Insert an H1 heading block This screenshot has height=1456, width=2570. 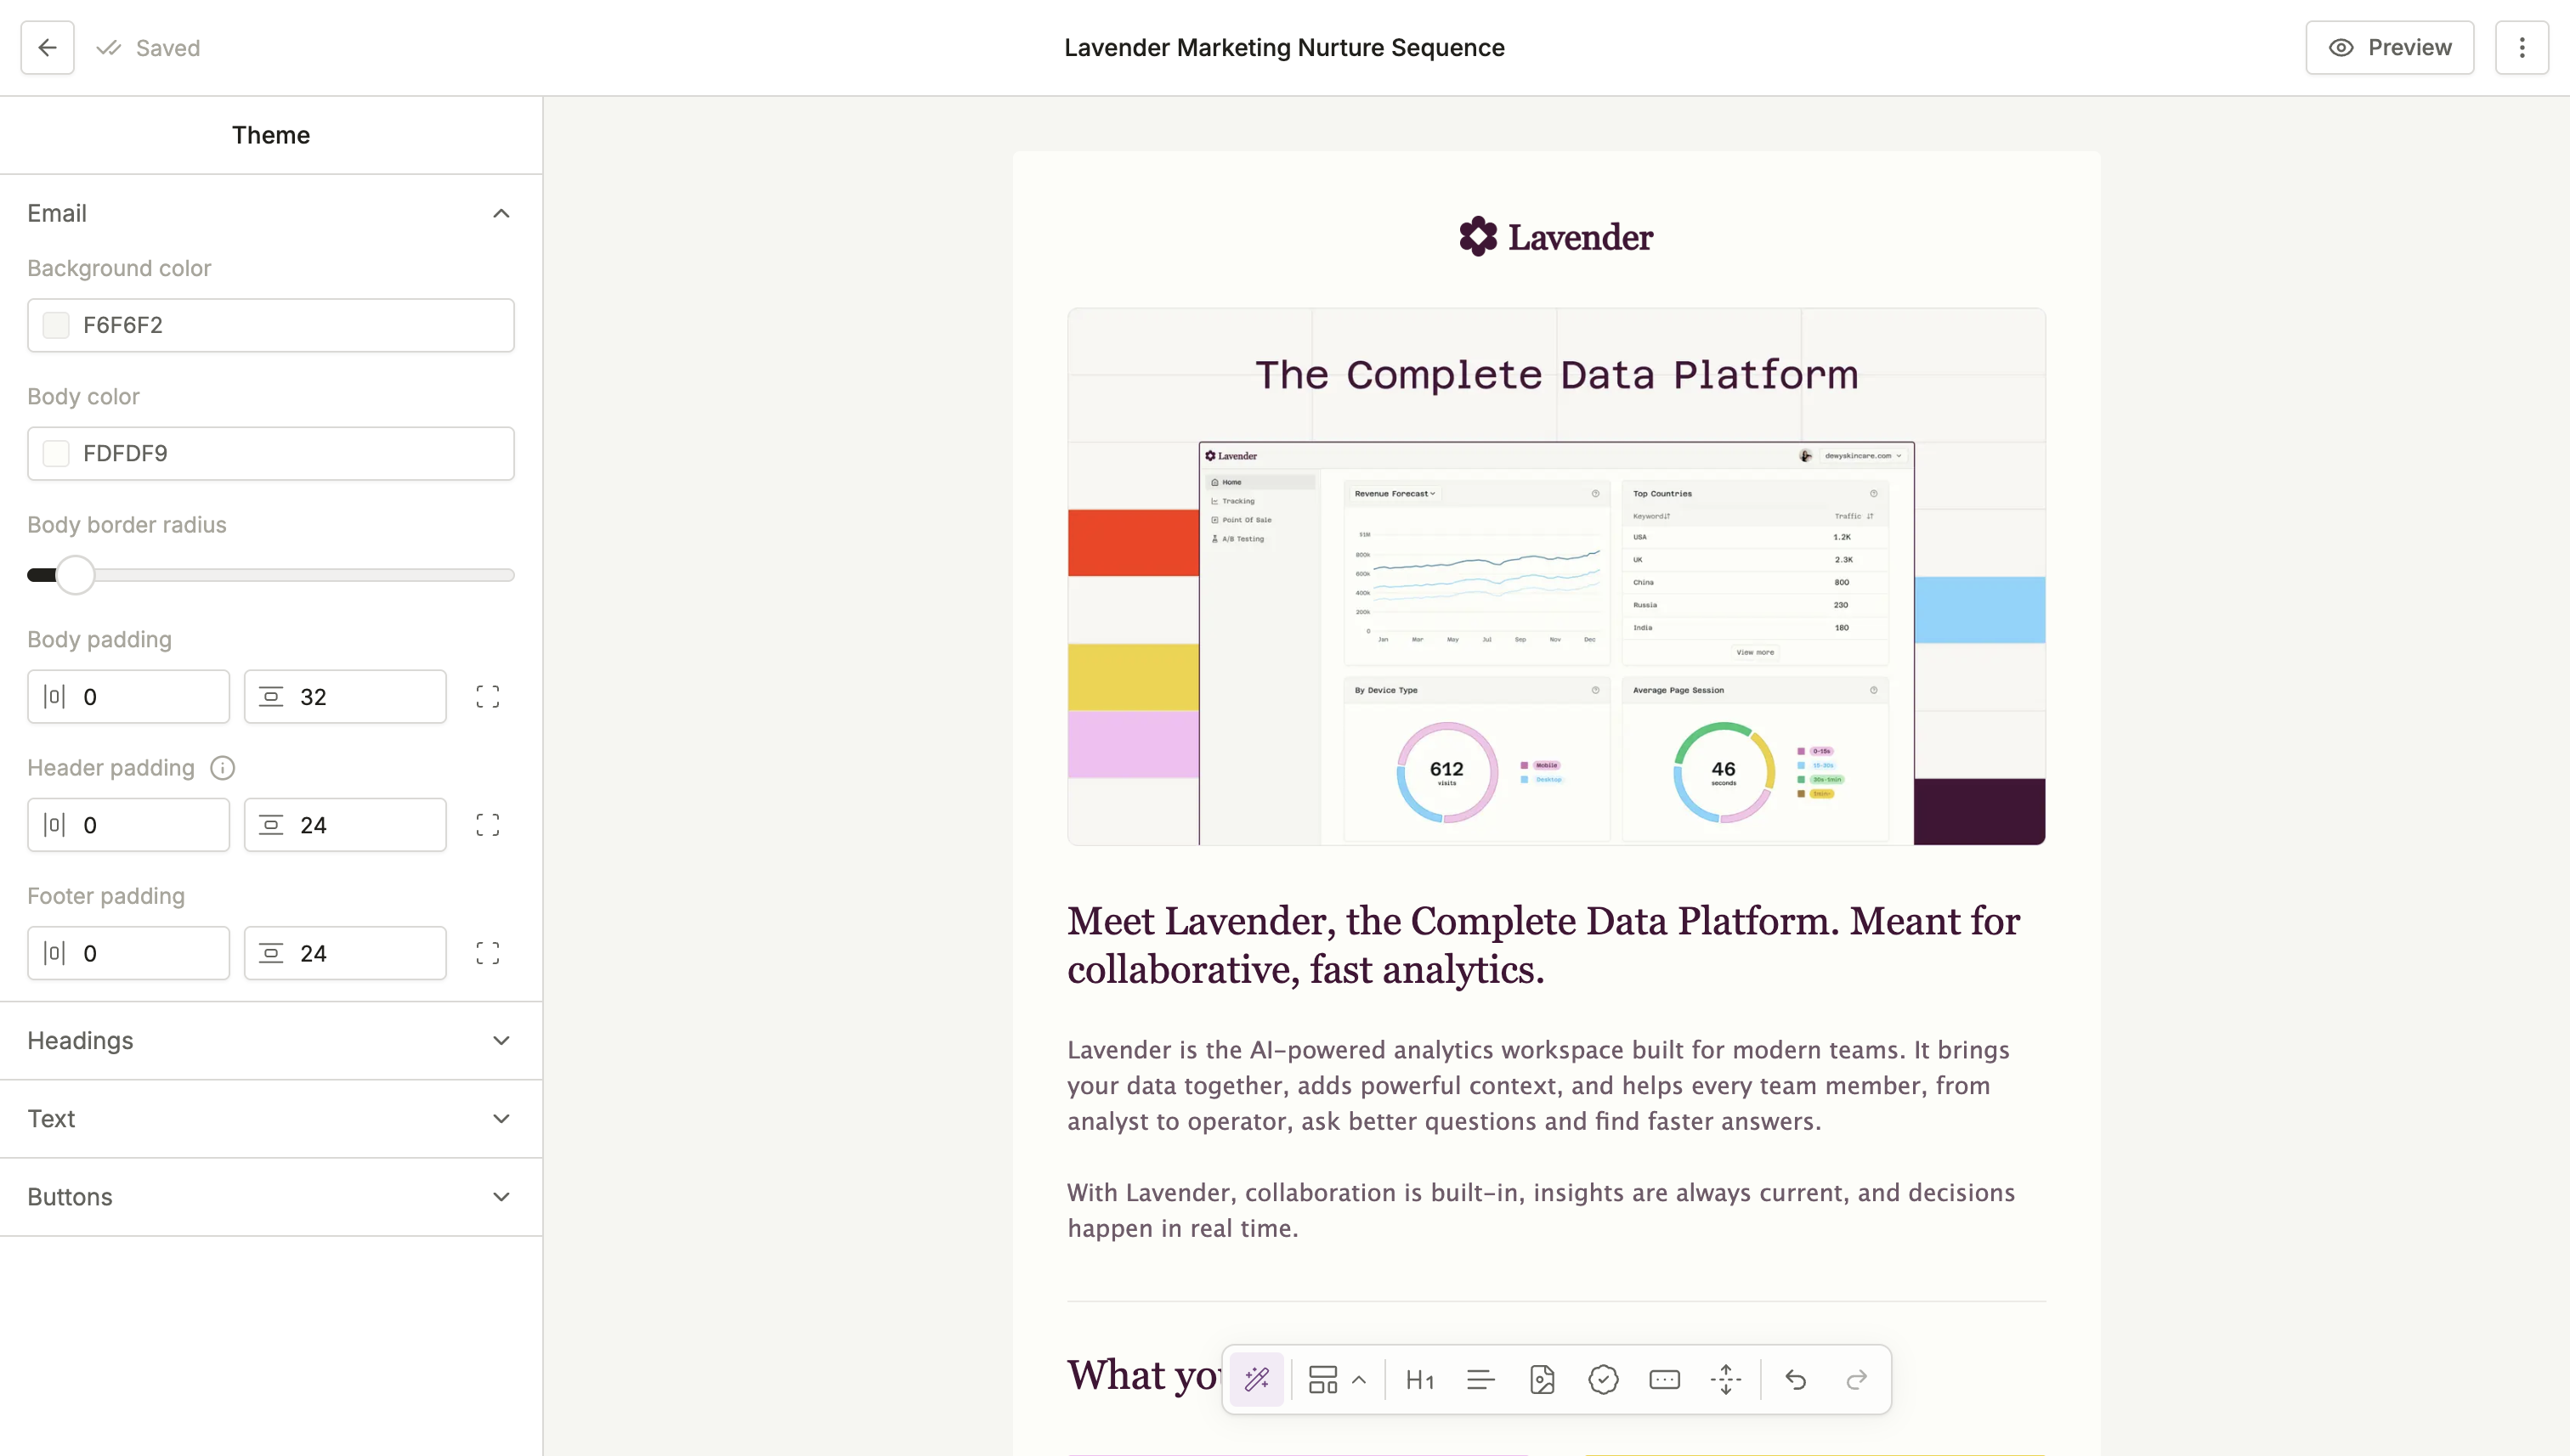(x=1419, y=1380)
